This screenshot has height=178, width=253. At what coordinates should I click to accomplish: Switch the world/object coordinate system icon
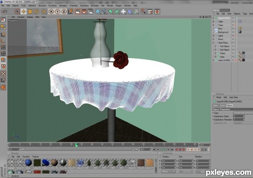(x=70, y=12)
